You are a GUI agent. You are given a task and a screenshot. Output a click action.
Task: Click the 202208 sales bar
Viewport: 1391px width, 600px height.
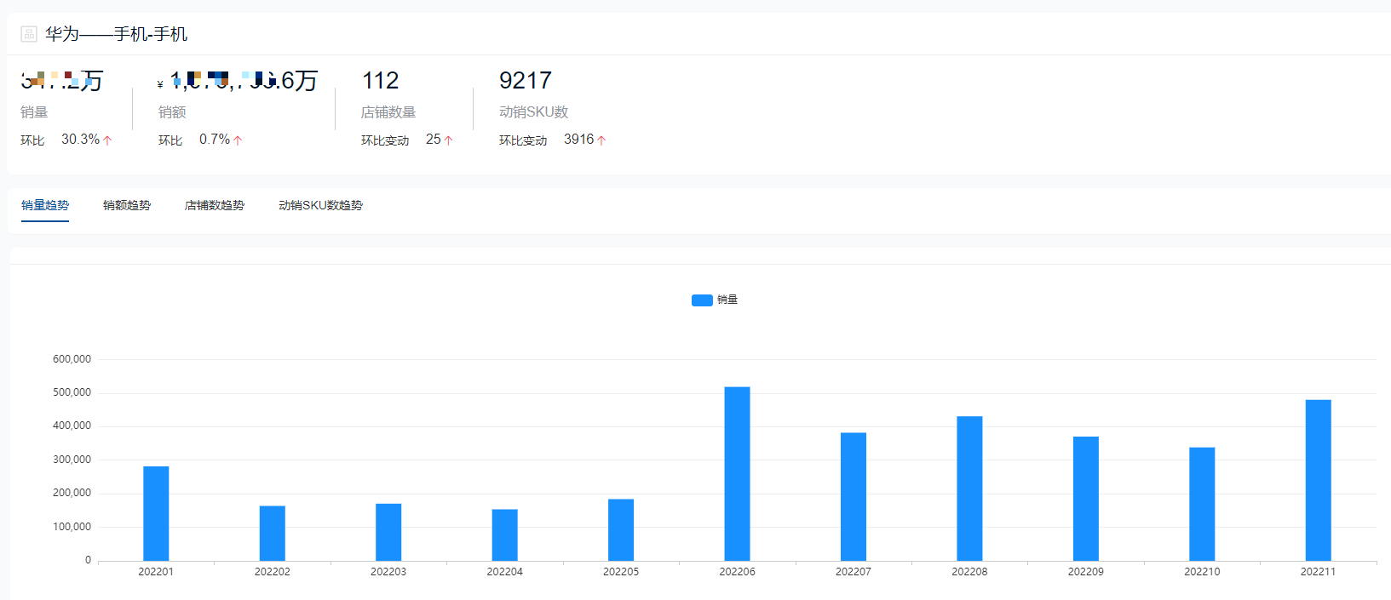(969, 488)
